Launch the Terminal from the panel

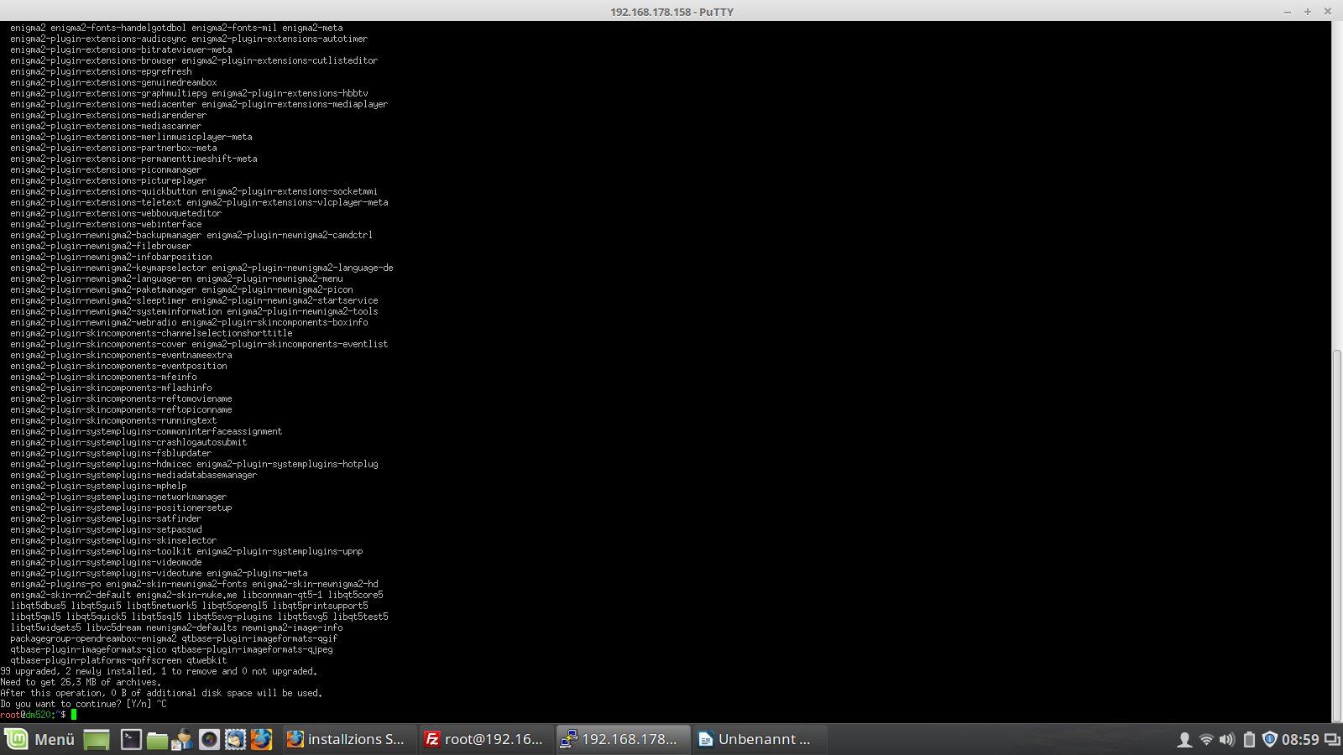tap(131, 739)
